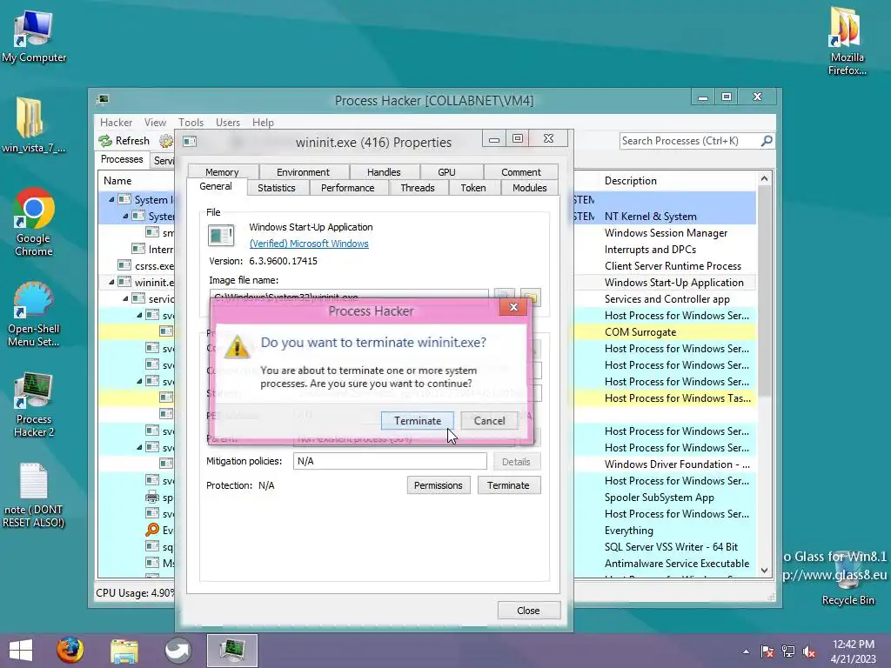The image size is (891, 668).
Task: Switch to the Token tab
Action: pos(473,188)
